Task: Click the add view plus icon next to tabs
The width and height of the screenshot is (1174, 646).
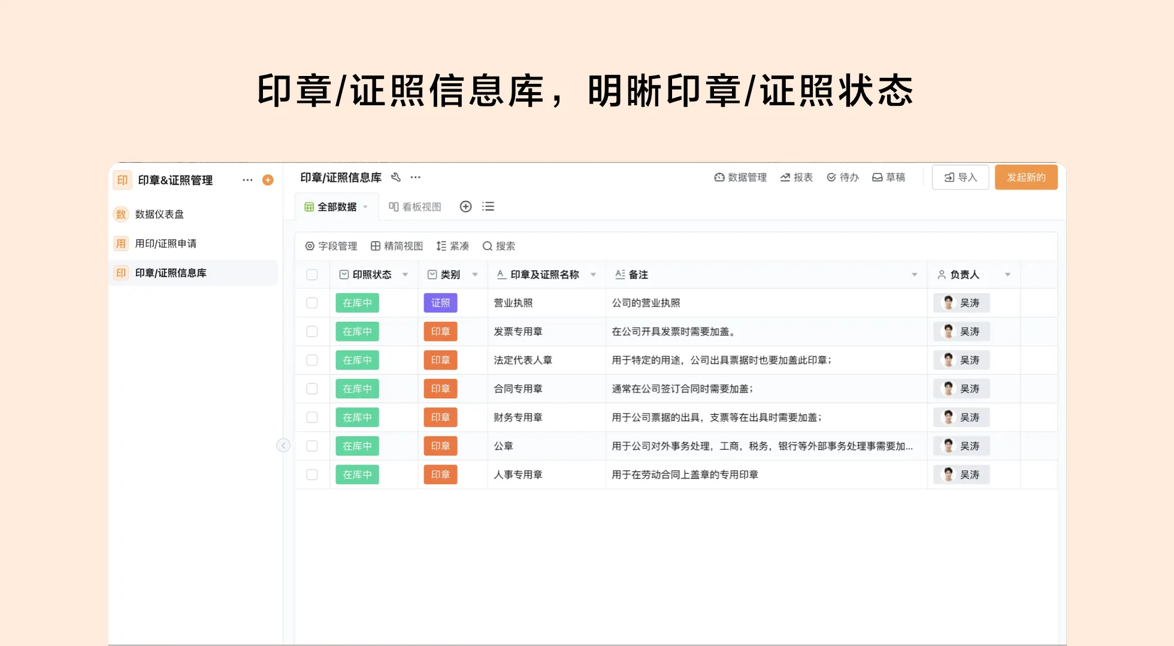Action: point(465,206)
